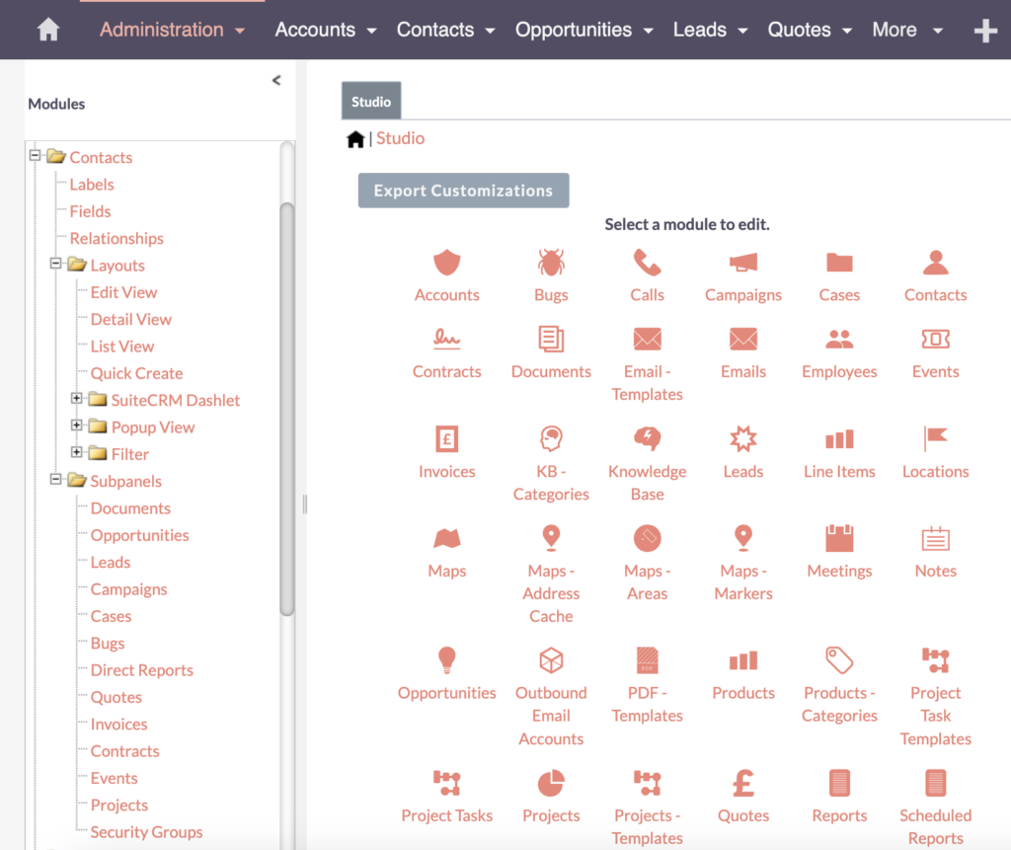1011x850 pixels.
Task: Click the plus quick-create icon in navbar
Action: tap(985, 31)
